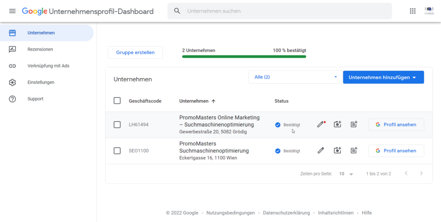Open the Datenschutzerklärung footer link
Screen dimensions: 441x222
tap(286, 213)
